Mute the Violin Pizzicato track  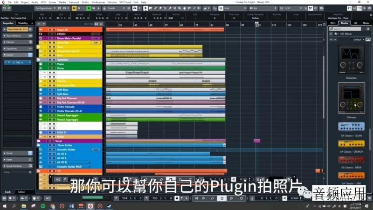tap(50, 107)
